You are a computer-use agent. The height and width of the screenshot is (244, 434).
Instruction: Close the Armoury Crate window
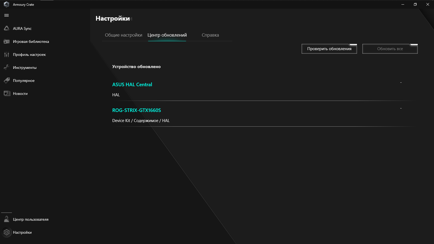[x=428, y=4]
